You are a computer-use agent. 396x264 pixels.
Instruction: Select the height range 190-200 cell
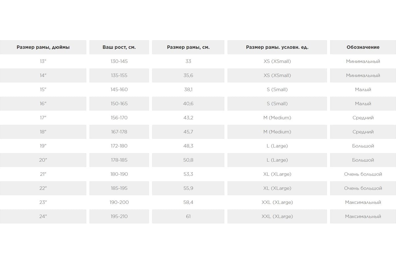pos(119,202)
